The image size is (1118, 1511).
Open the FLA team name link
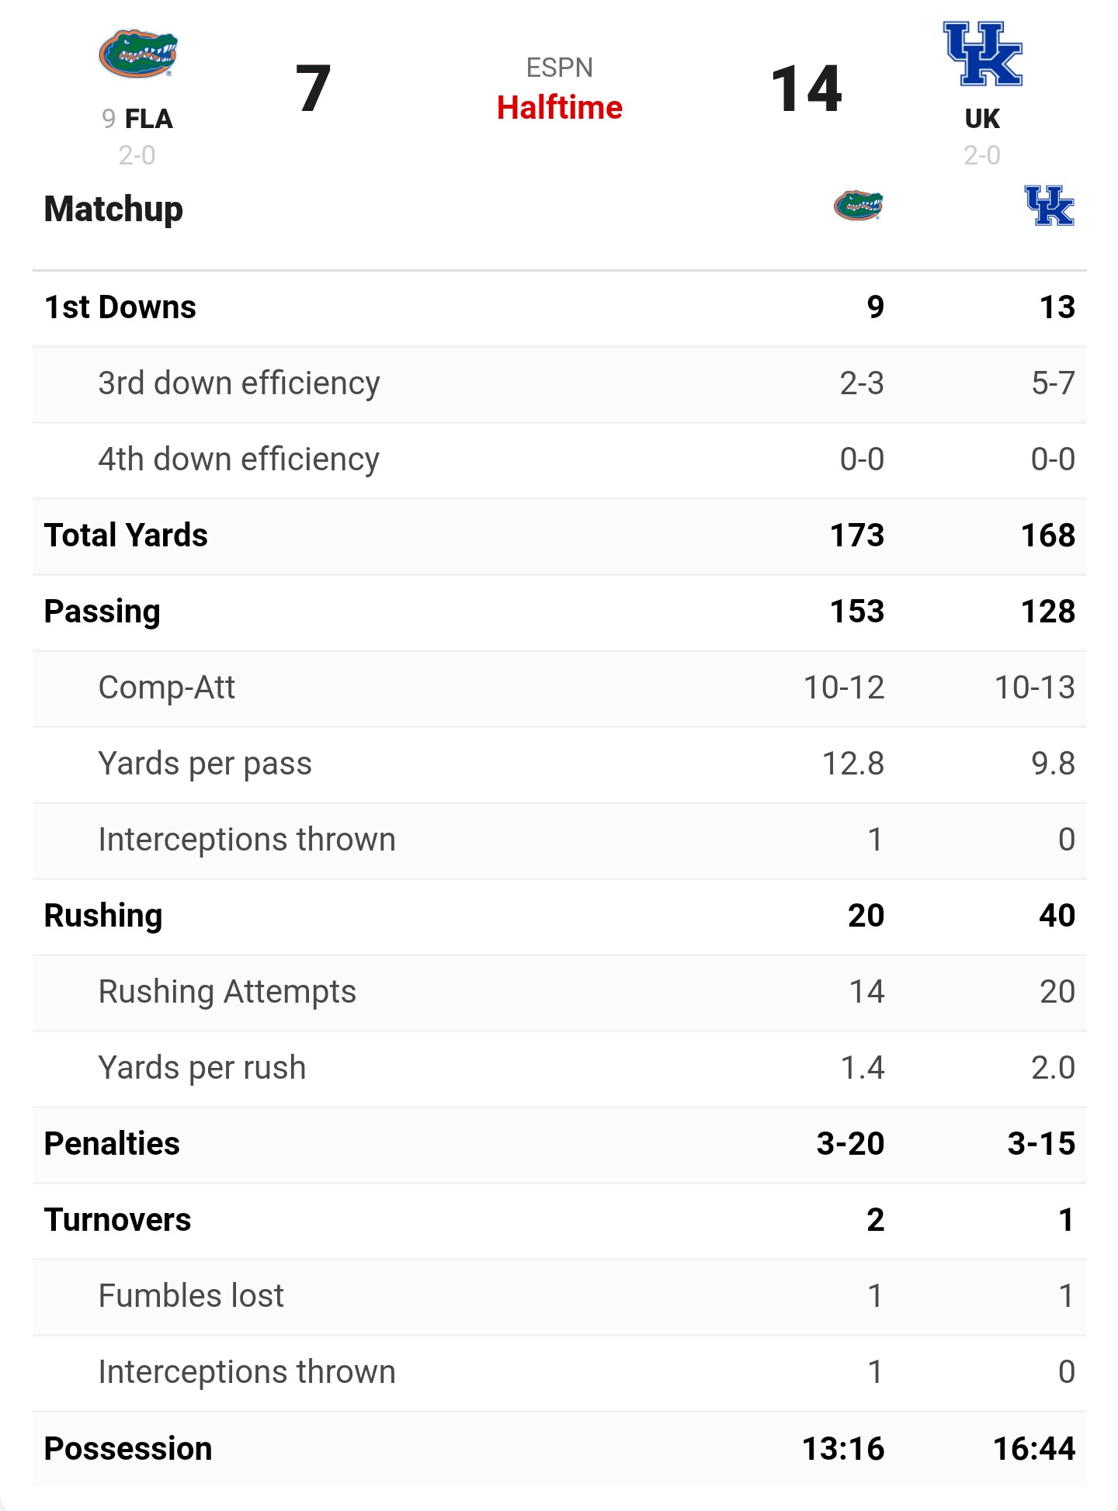point(149,119)
